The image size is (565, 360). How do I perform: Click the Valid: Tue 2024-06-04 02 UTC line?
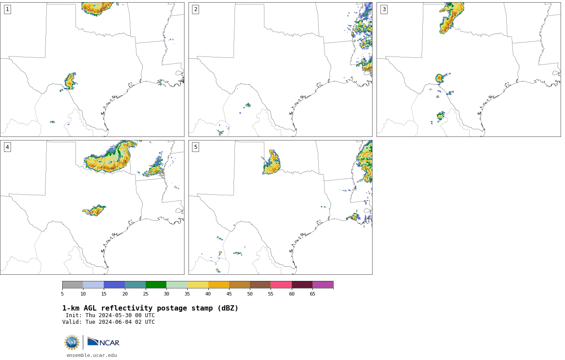point(109,322)
